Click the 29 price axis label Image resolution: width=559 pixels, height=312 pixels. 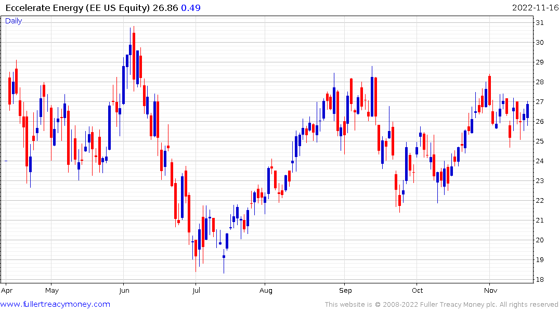point(540,62)
